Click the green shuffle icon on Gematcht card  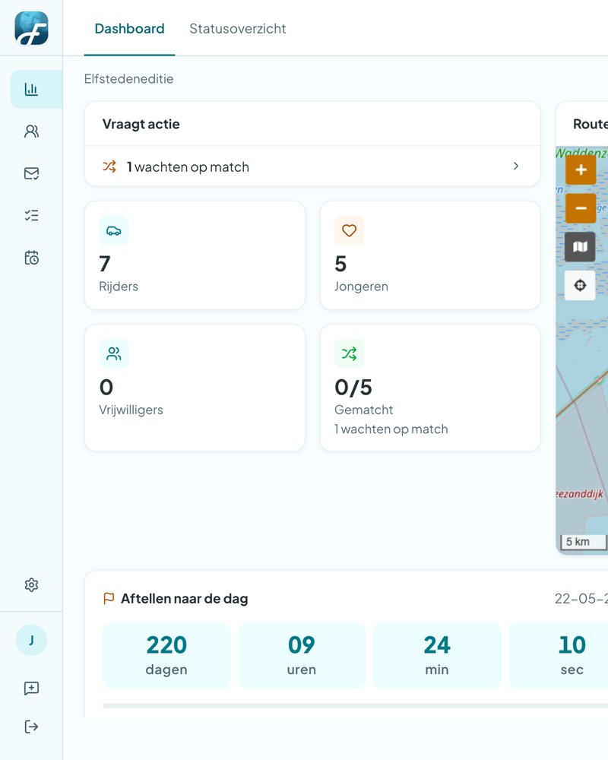pos(349,354)
